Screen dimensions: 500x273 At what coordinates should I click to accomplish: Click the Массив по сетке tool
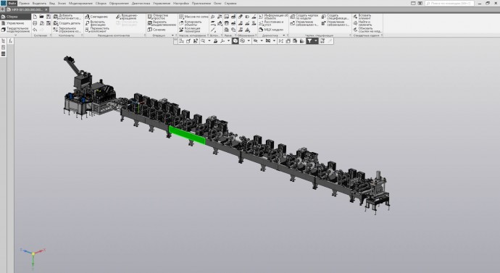193,17
